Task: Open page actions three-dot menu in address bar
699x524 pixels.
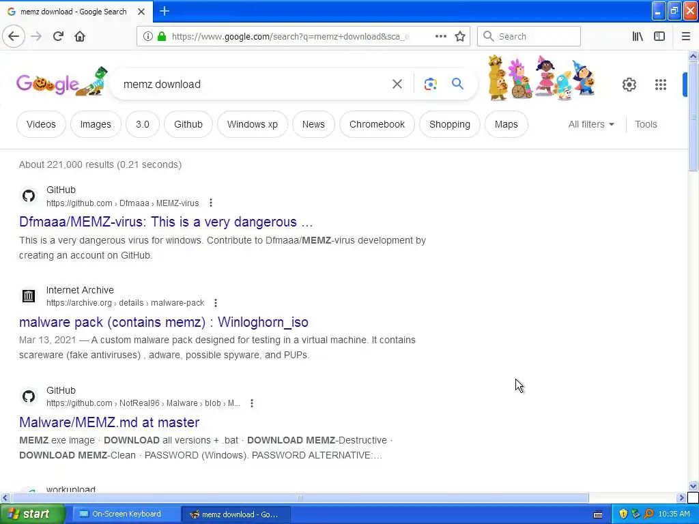Action: click(440, 36)
